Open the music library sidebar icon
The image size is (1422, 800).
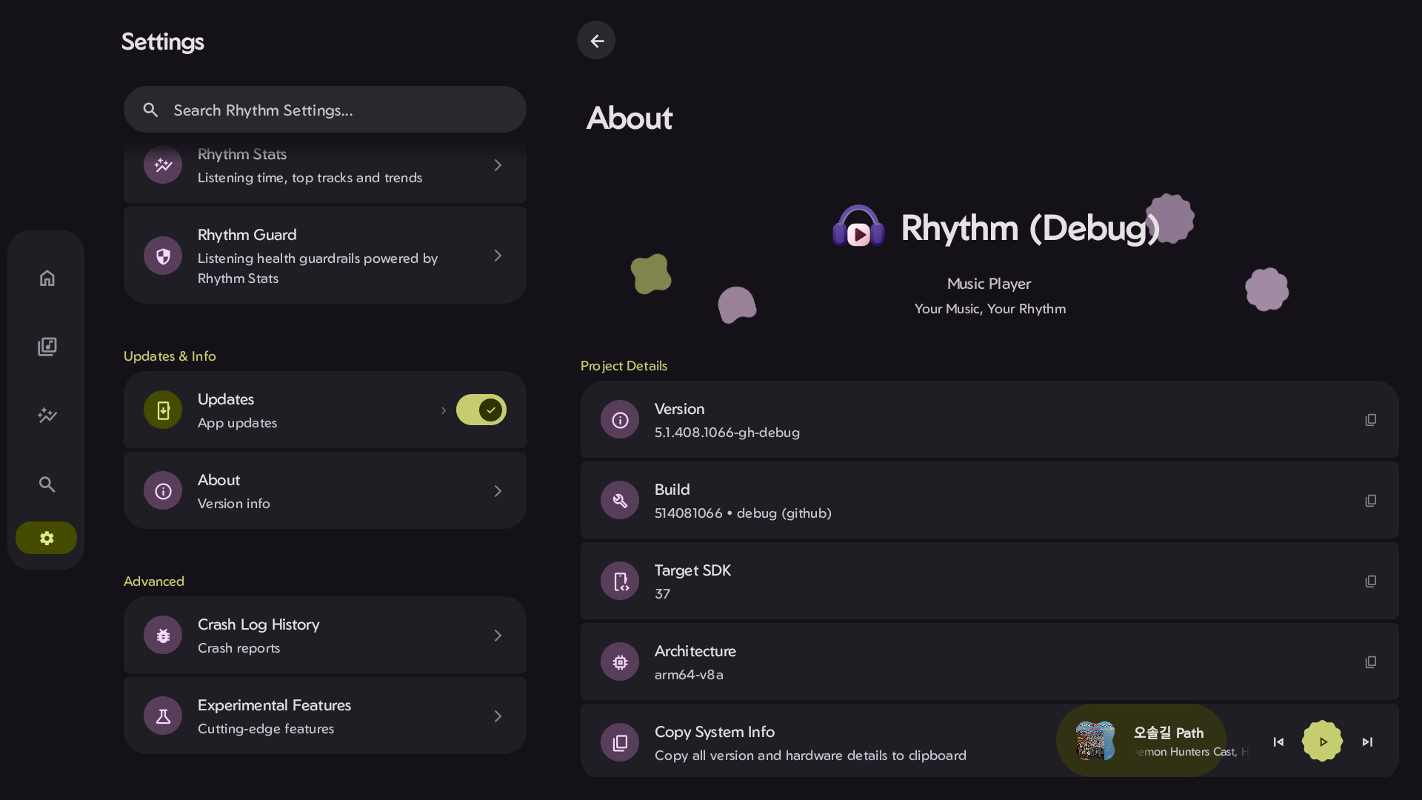(x=47, y=347)
